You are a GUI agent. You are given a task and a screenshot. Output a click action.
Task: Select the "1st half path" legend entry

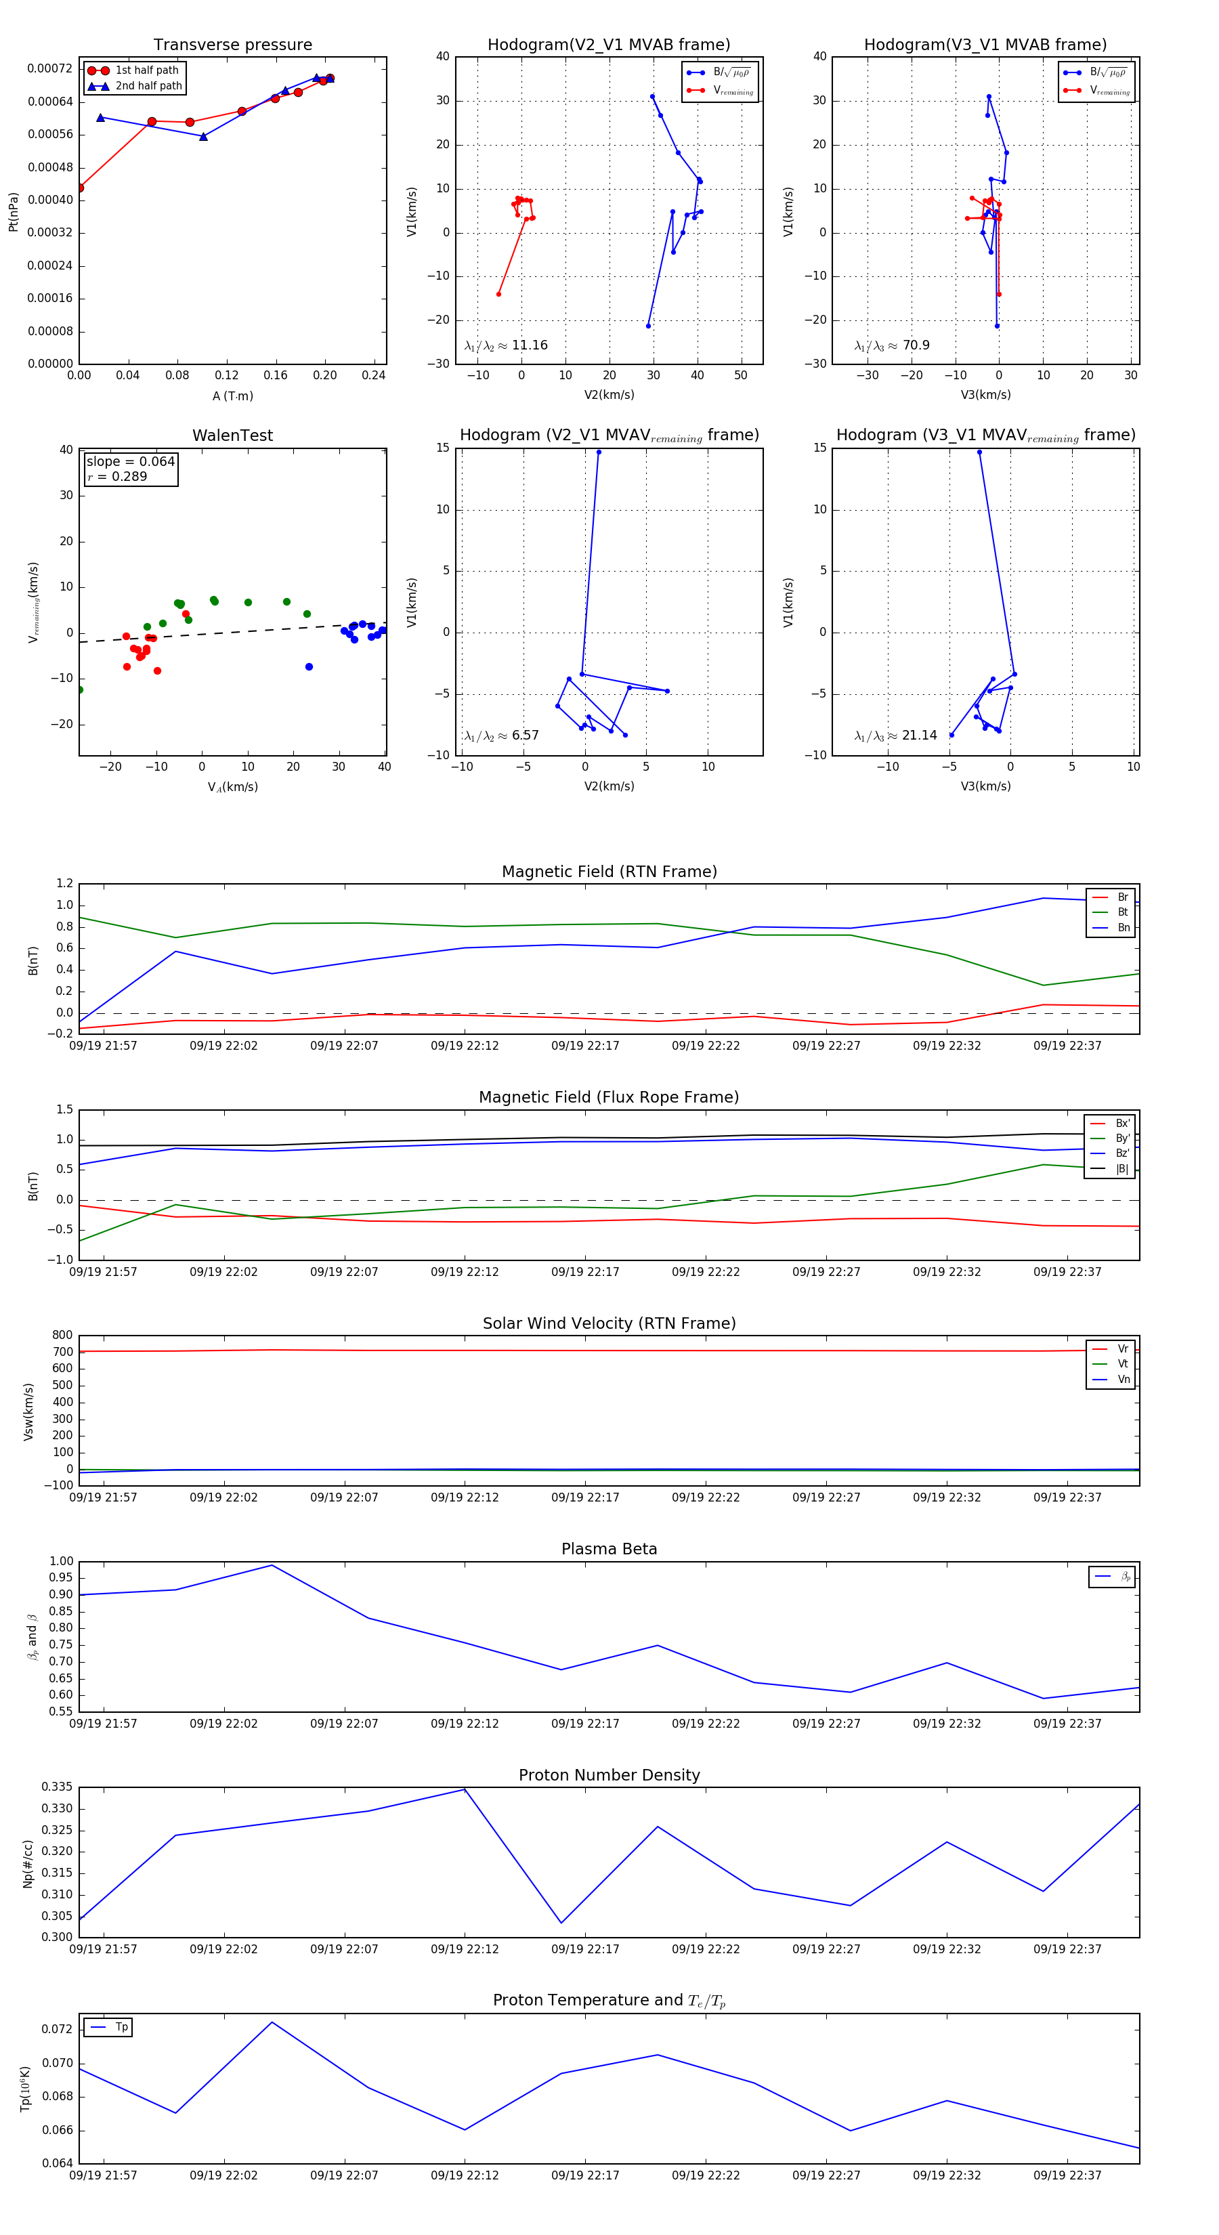133,70
